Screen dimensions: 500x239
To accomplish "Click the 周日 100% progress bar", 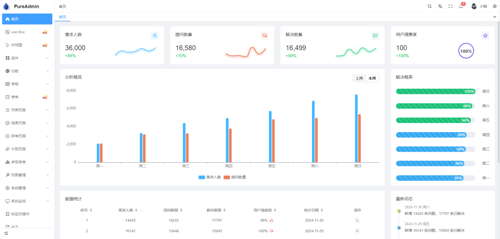I will click(x=436, y=92).
